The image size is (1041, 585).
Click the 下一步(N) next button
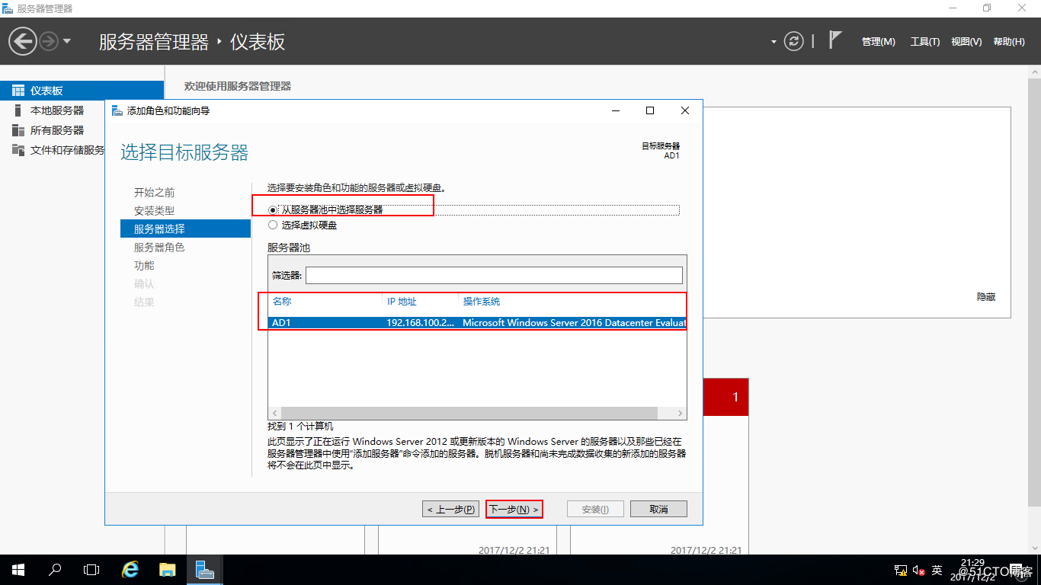(514, 509)
